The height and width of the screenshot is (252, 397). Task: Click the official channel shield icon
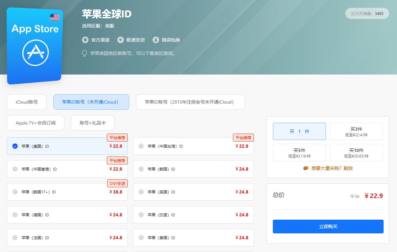[85, 40]
